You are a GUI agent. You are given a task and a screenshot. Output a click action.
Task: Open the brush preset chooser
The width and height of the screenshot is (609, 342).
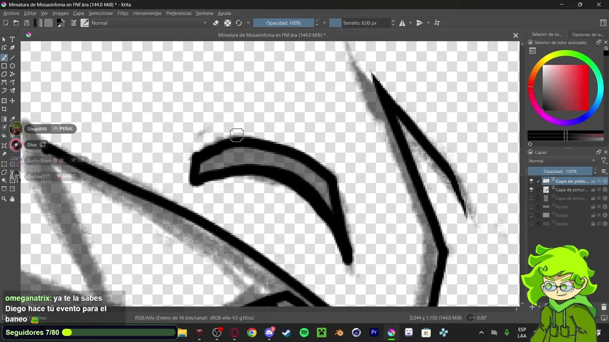85,23
